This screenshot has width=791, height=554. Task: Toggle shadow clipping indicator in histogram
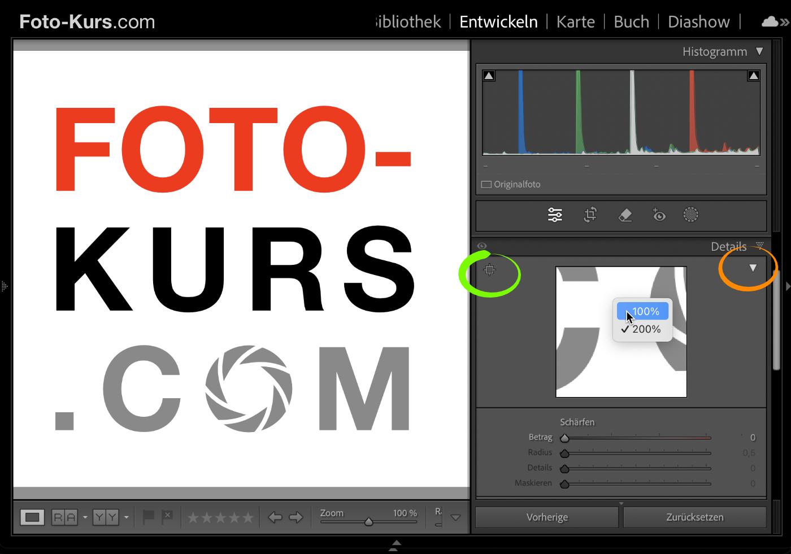click(489, 76)
